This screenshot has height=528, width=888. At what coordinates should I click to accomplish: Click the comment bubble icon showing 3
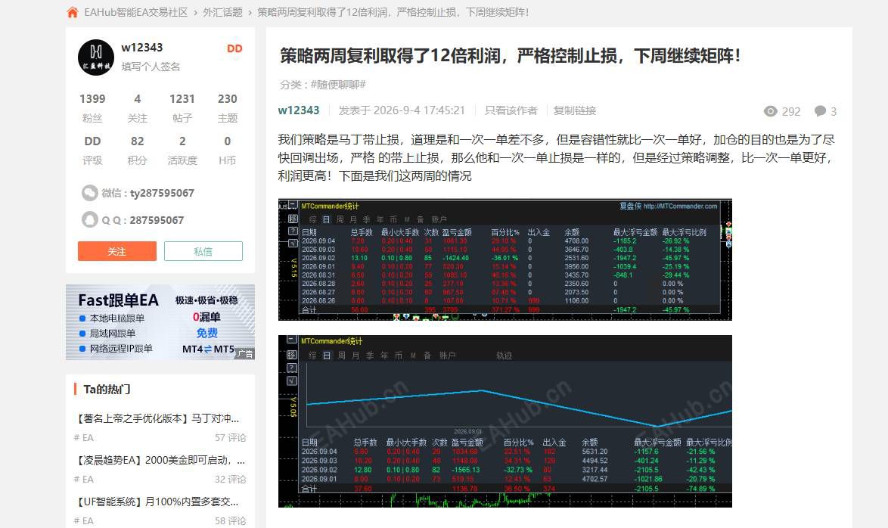820,111
